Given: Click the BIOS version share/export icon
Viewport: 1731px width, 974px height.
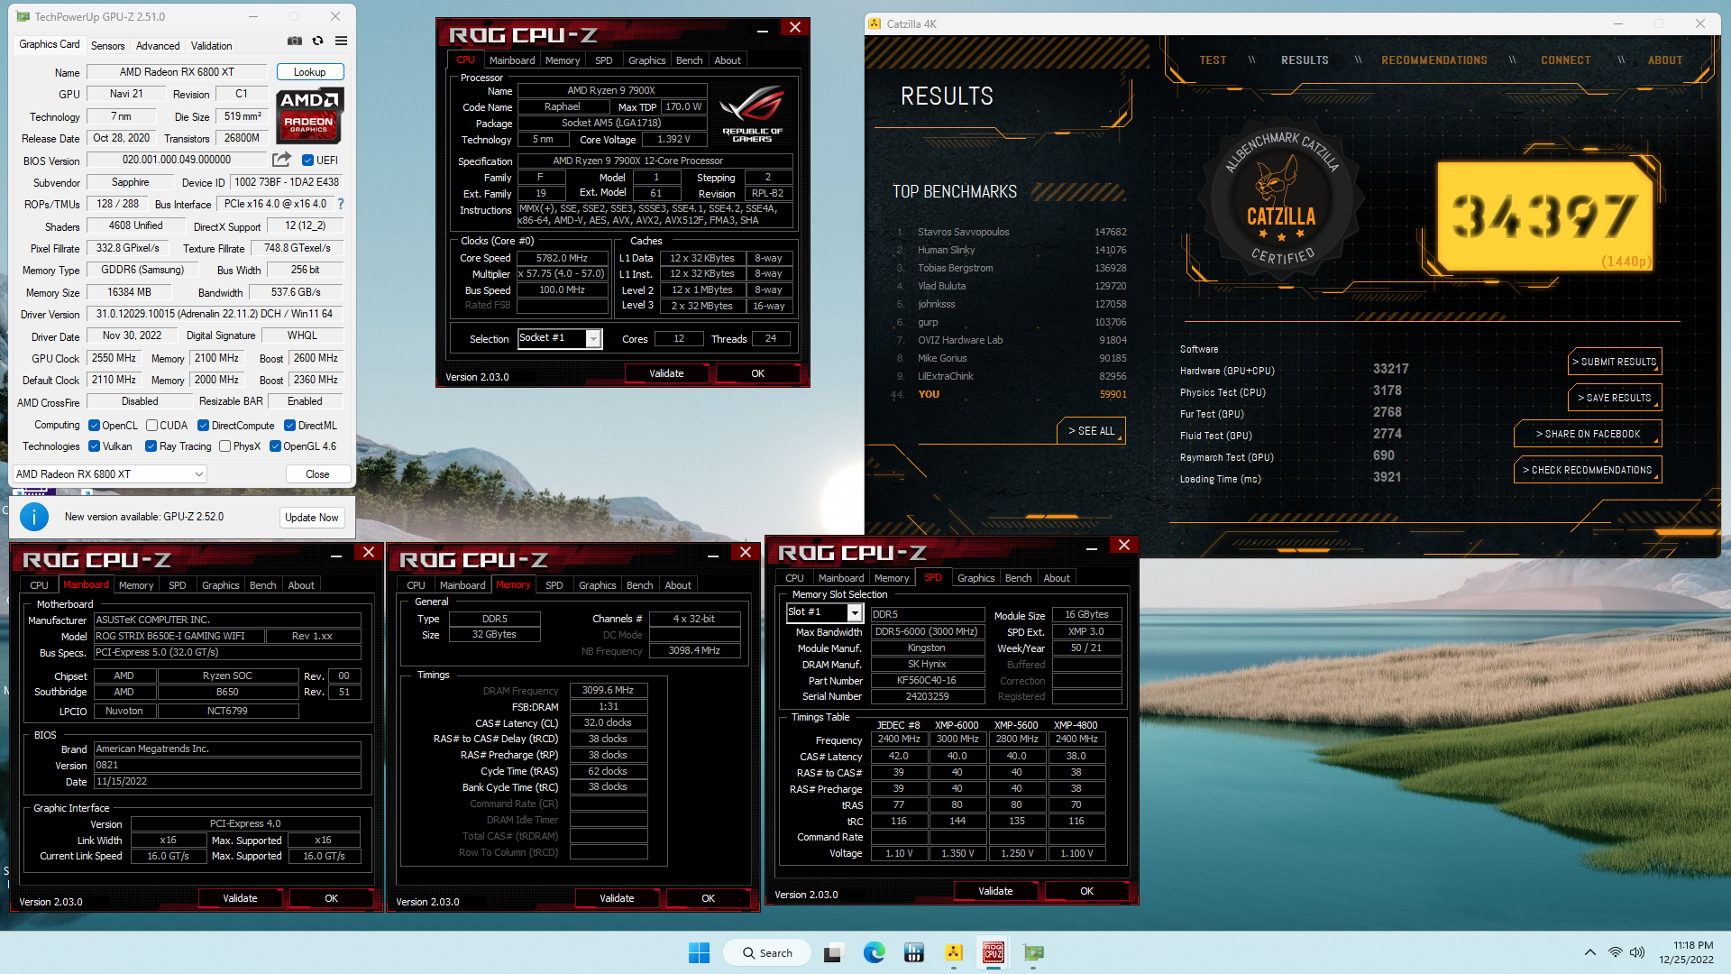Looking at the screenshot, I should click(282, 160).
